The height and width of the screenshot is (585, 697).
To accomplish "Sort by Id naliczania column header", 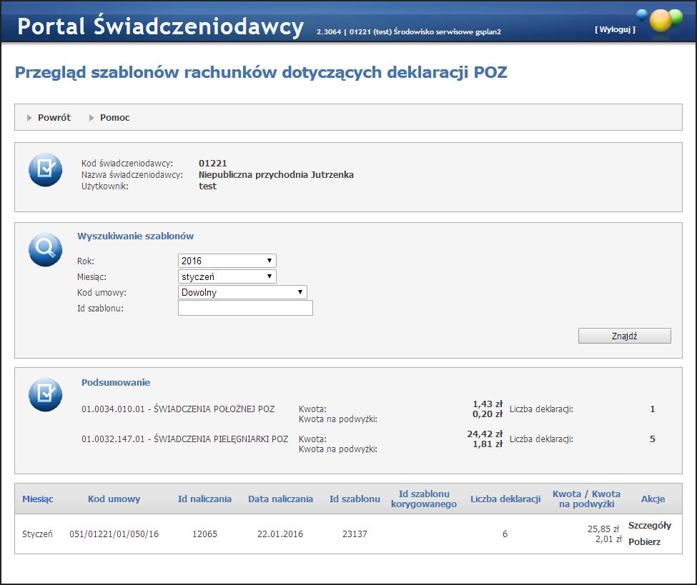I will point(204,499).
